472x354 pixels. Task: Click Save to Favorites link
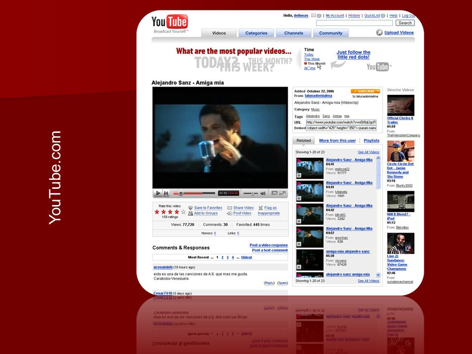(208, 207)
